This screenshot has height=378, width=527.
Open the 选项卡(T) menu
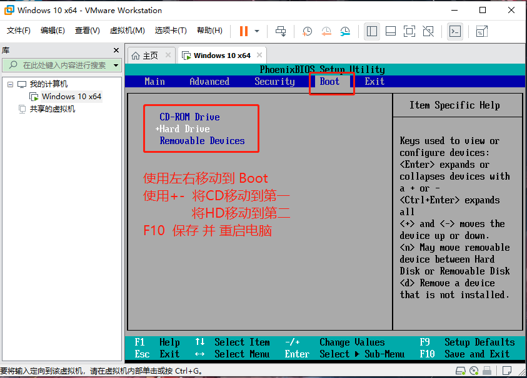pos(171,31)
